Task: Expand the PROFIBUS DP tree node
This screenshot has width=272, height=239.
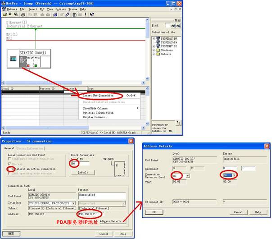Action: [154, 39]
